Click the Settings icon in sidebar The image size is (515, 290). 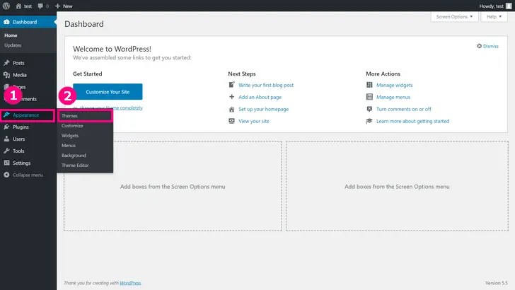click(x=6, y=163)
